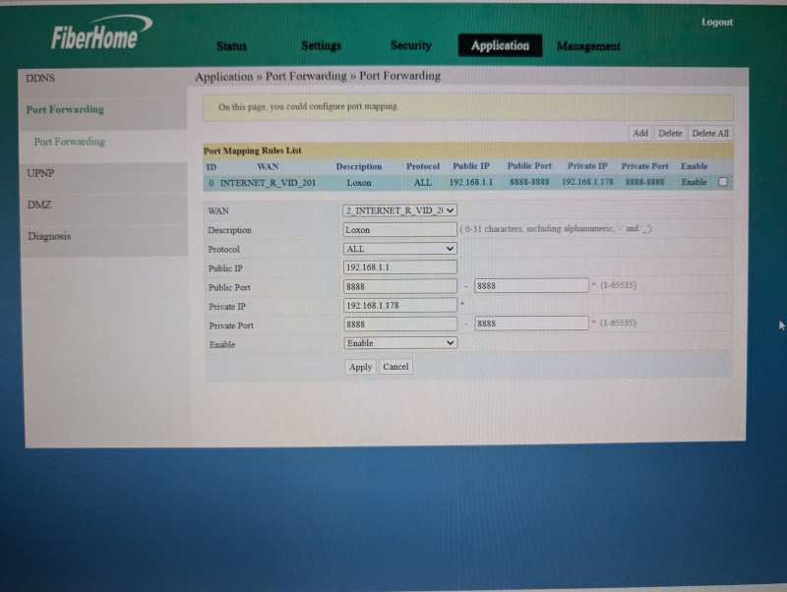787x592 pixels.
Task: Click the Protocol column header
Action: 423,166
